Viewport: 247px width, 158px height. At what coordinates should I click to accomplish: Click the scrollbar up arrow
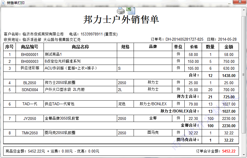[244, 10]
